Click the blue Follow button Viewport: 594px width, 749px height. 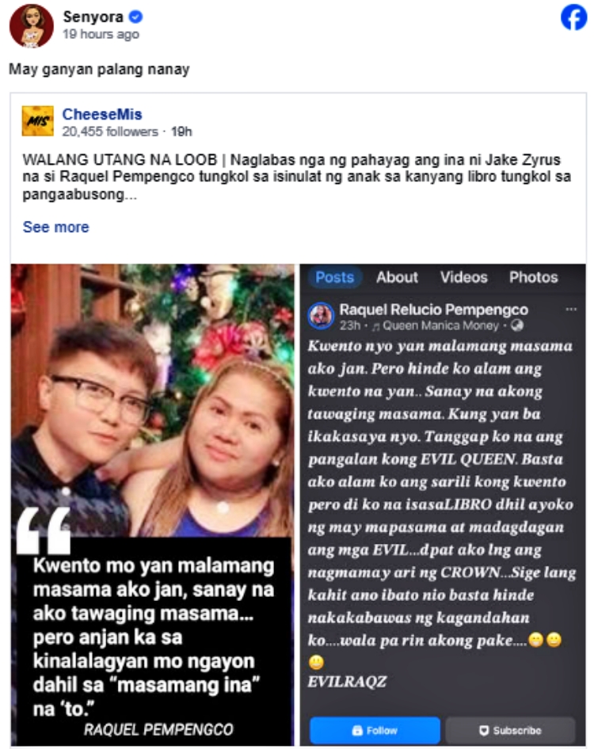[375, 730]
